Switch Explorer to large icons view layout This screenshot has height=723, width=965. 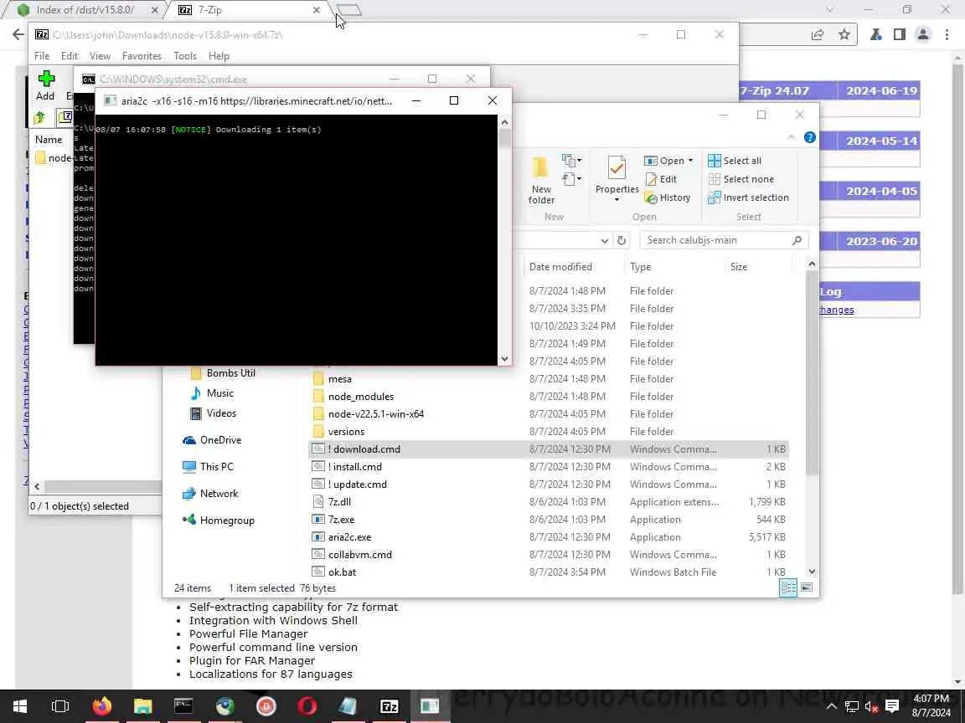click(x=807, y=587)
